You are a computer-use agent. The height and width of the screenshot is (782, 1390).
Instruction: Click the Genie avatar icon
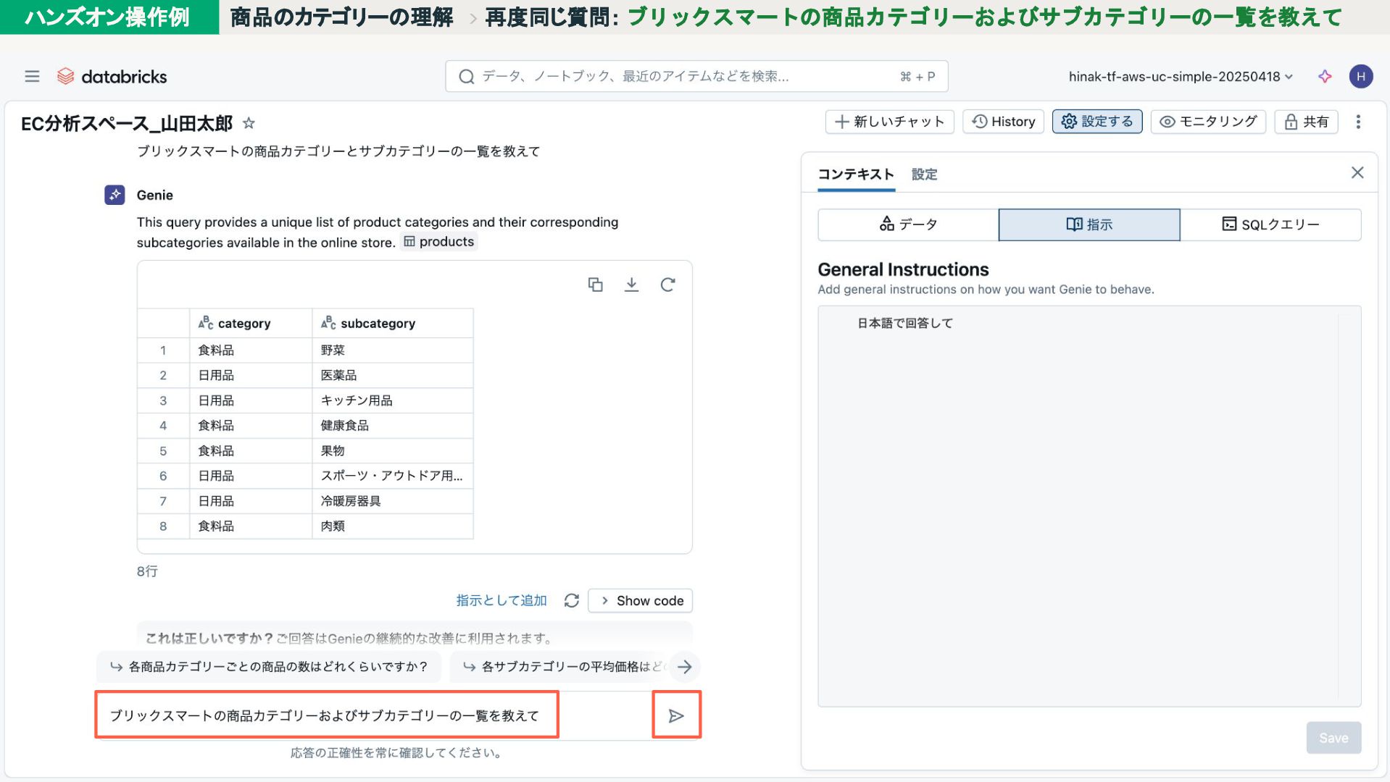point(115,195)
